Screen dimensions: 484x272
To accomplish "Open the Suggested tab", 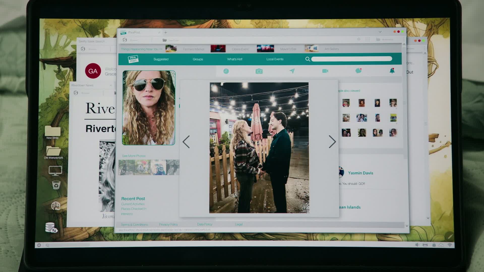I will point(161,59).
